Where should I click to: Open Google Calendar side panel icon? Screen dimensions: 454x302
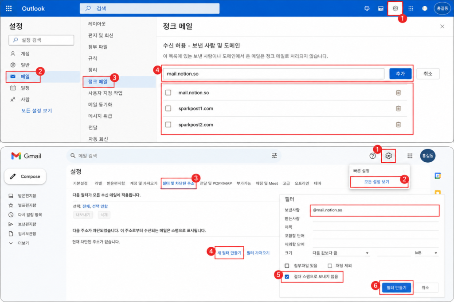pos(438,176)
